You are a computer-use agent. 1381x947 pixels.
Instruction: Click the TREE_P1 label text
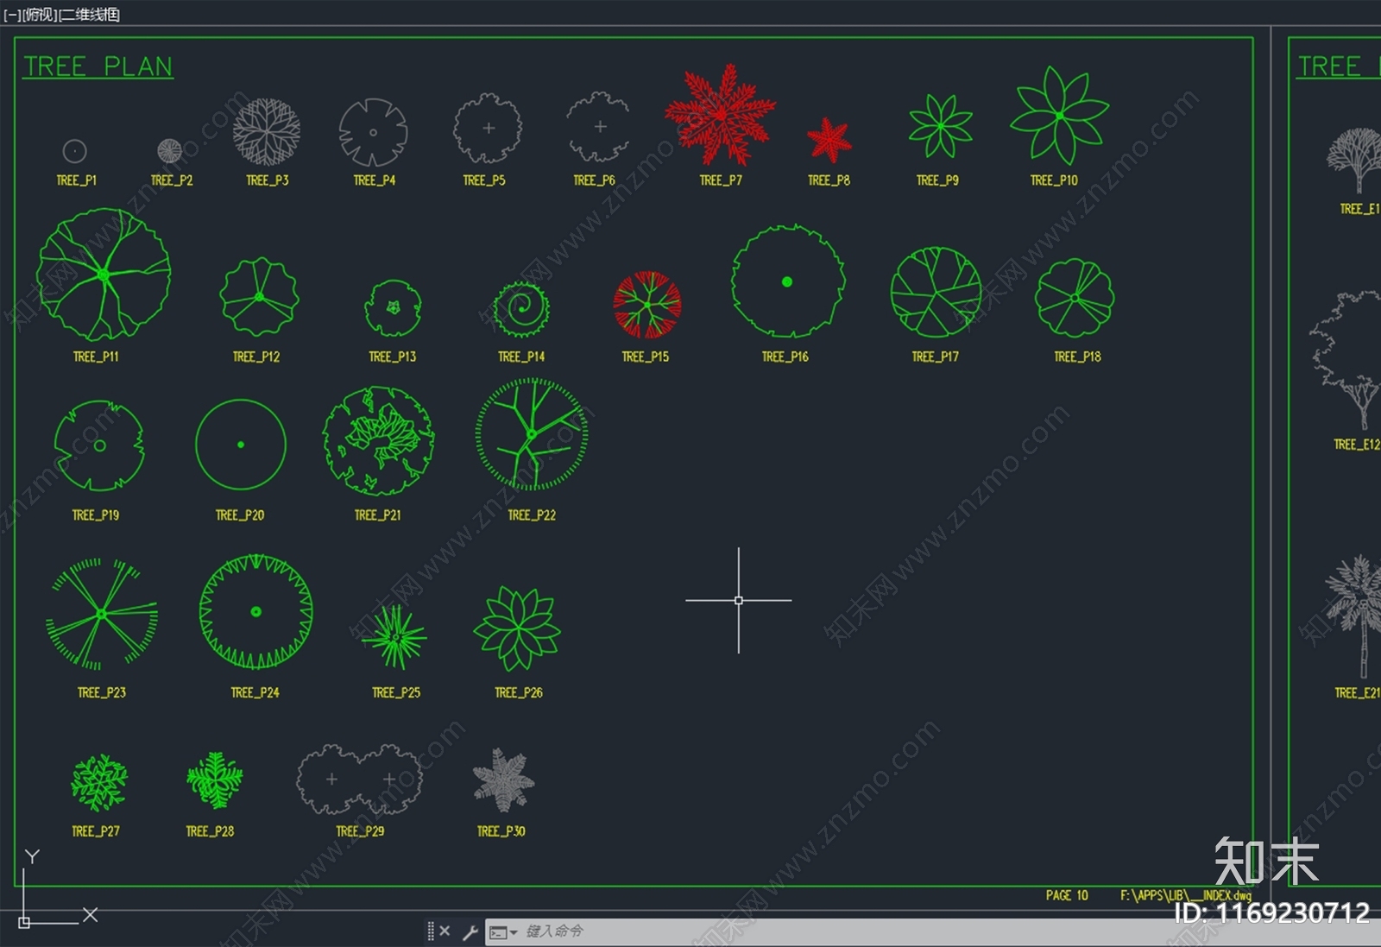[x=76, y=180]
